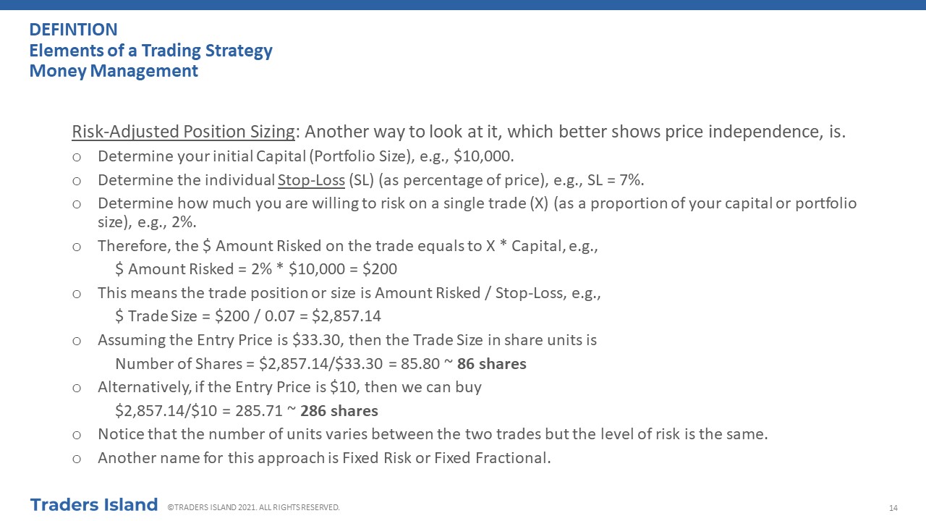Screen dimensions: 926x521
Task: Click the Traders Island logo
Action: click(94, 504)
